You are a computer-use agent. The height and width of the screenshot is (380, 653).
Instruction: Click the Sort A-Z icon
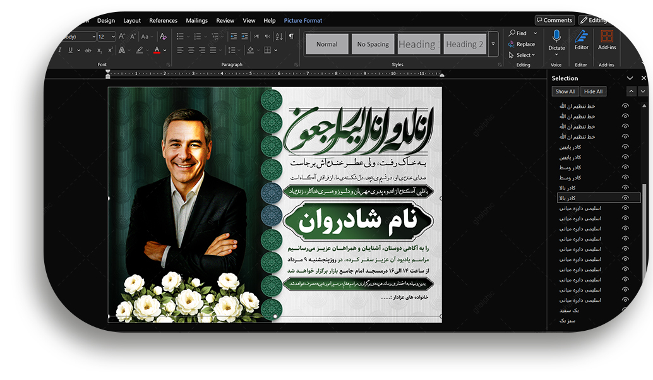[x=279, y=37]
